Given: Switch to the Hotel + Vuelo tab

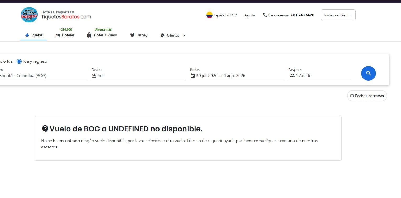Looking at the screenshot, I should pyautogui.click(x=102, y=35).
